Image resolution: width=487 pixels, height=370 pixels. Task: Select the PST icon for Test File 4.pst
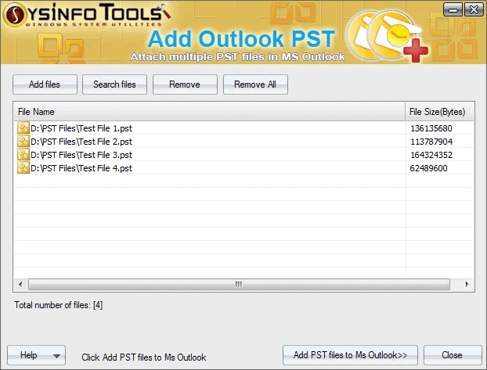pos(23,168)
